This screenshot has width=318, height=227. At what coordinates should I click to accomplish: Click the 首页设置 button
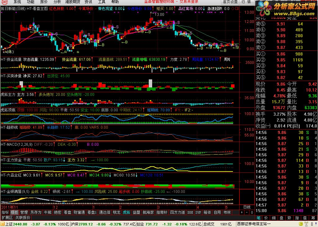(230, 2)
